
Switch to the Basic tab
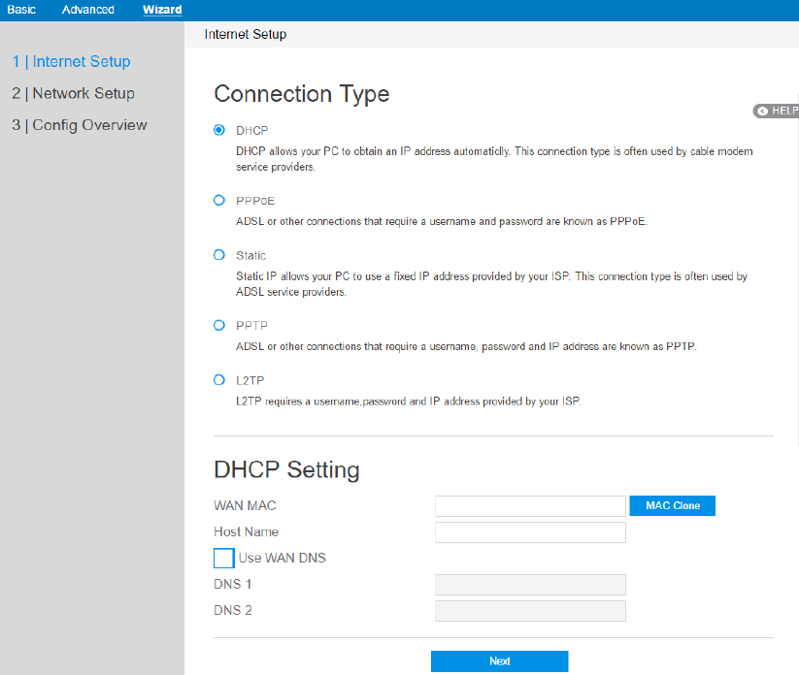tap(21, 10)
